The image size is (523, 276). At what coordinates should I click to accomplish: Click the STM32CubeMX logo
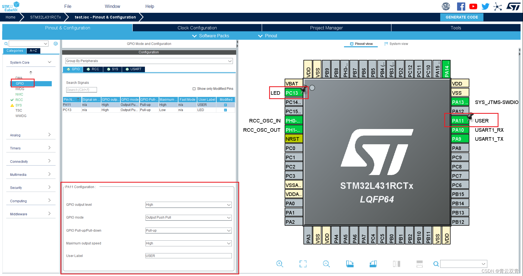point(11,7)
